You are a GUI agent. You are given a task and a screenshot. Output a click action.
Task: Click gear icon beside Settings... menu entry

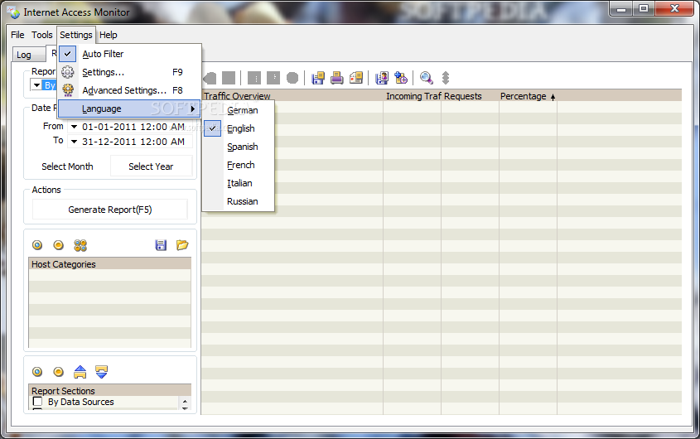click(67, 72)
